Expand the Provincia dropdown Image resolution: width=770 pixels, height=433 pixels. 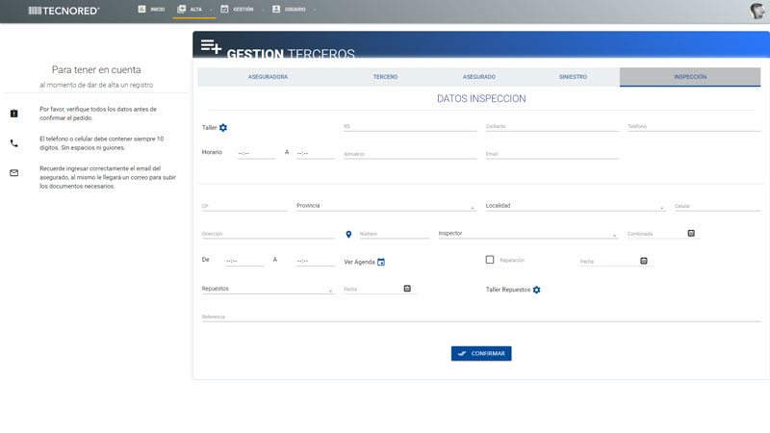pyautogui.click(x=385, y=206)
